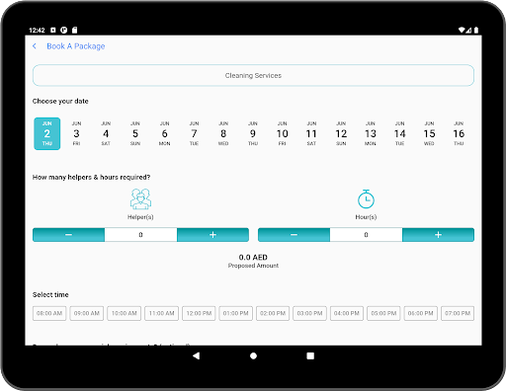Tap Android back navigation button
506x391 pixels.
point(197,355)
